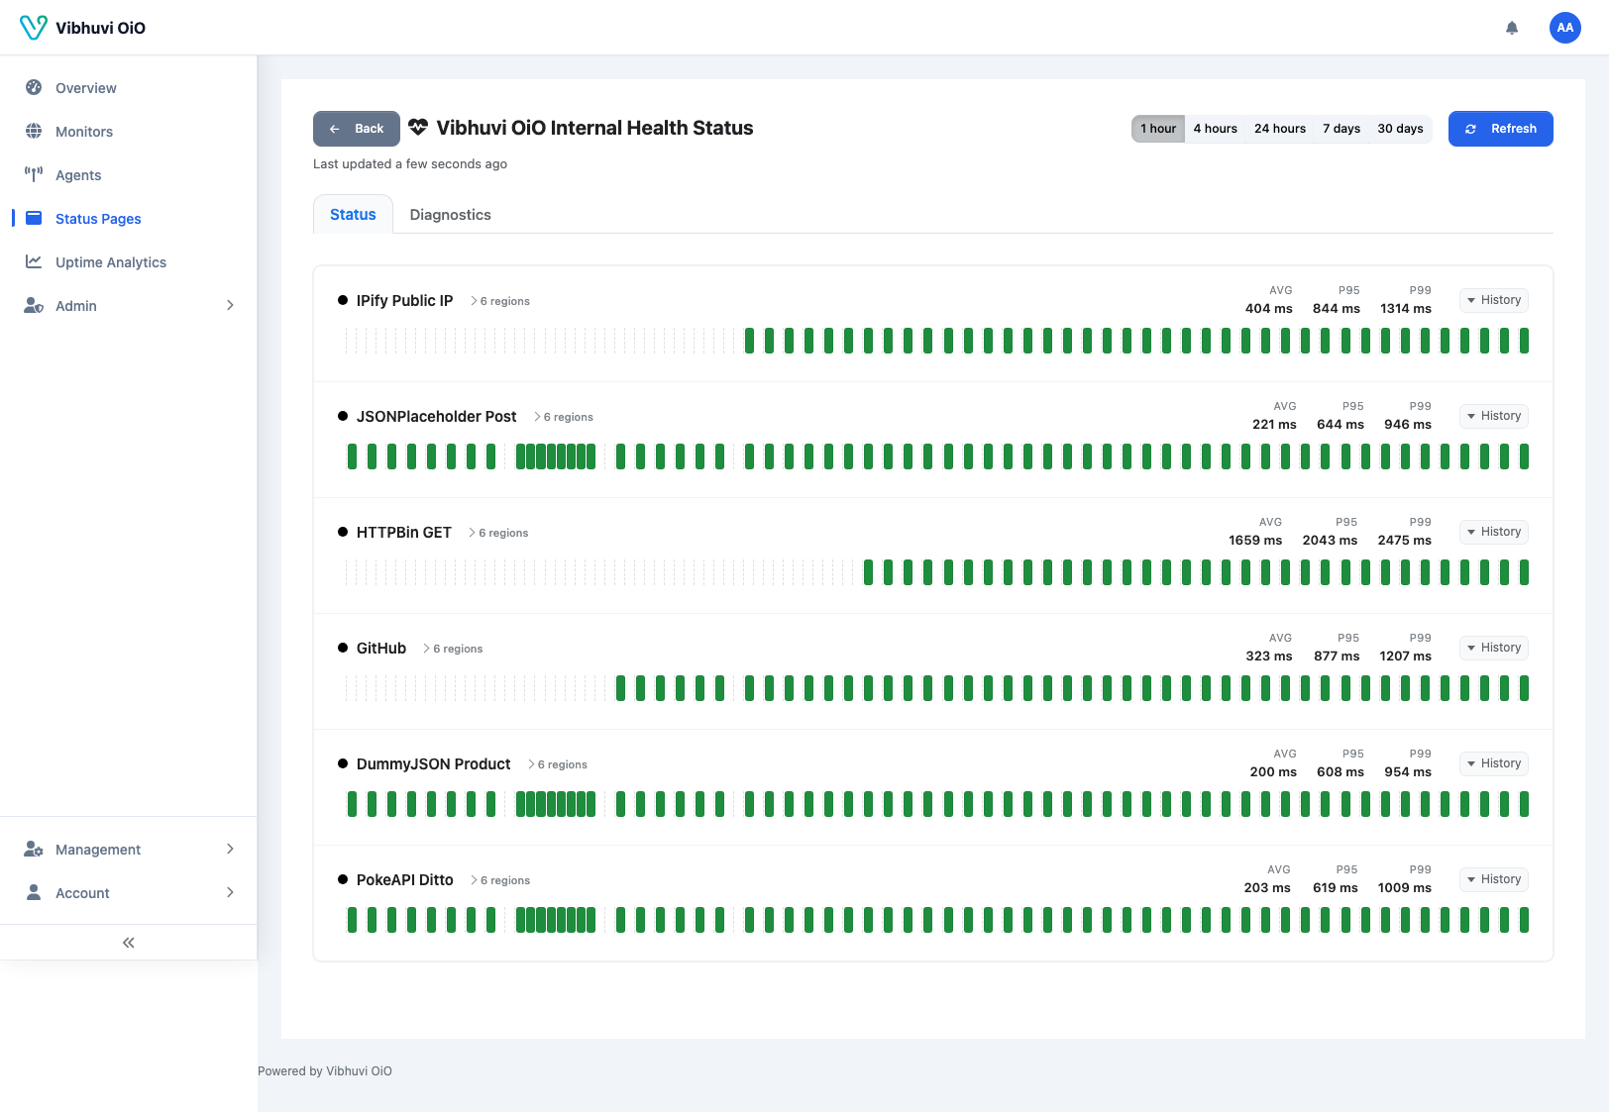The image size is (1609, 1112).
Task: Expand 6 regions for DummyJSON Product
Action: click(x=558, y=764)
